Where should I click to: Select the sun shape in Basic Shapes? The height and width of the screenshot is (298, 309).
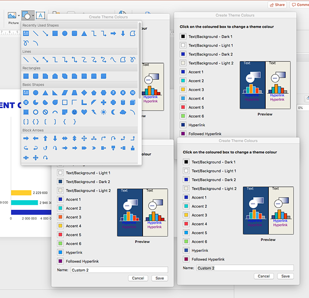(x=103, y=112)
